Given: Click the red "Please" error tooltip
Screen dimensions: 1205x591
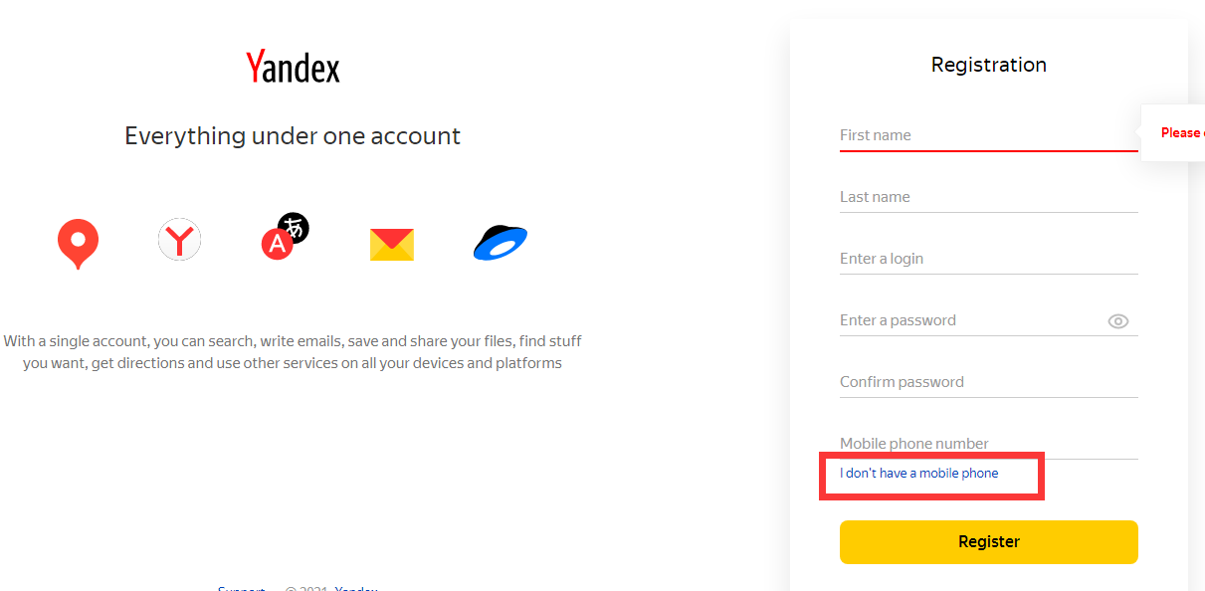Looking at the screenshot, I should [x=1181, y=133].
